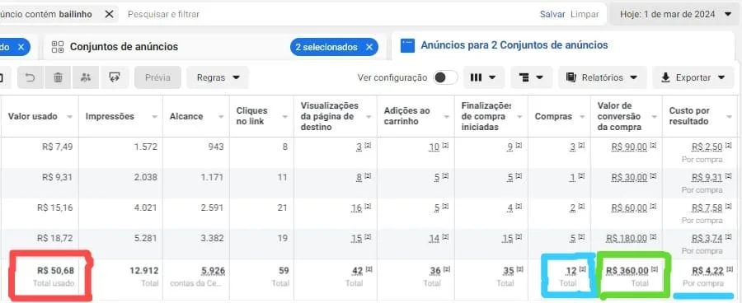This screenshot has height=303, width=742.
Task: Click the trash delete icon
Action: point(58,77)
